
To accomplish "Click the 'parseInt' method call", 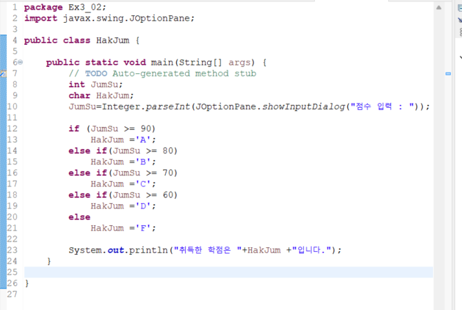I will (x=167, y=106).
